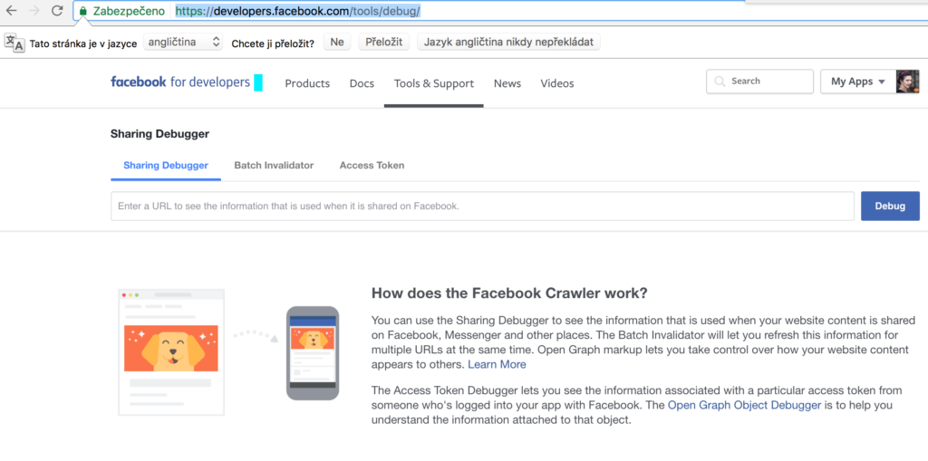928x461 pixels.
Task: Reload the page with refresh icon
Action: tap(57, 12)
